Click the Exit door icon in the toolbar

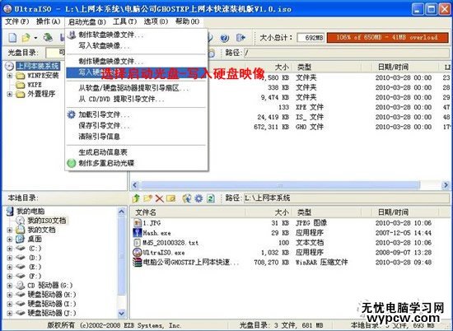[241, 37]
